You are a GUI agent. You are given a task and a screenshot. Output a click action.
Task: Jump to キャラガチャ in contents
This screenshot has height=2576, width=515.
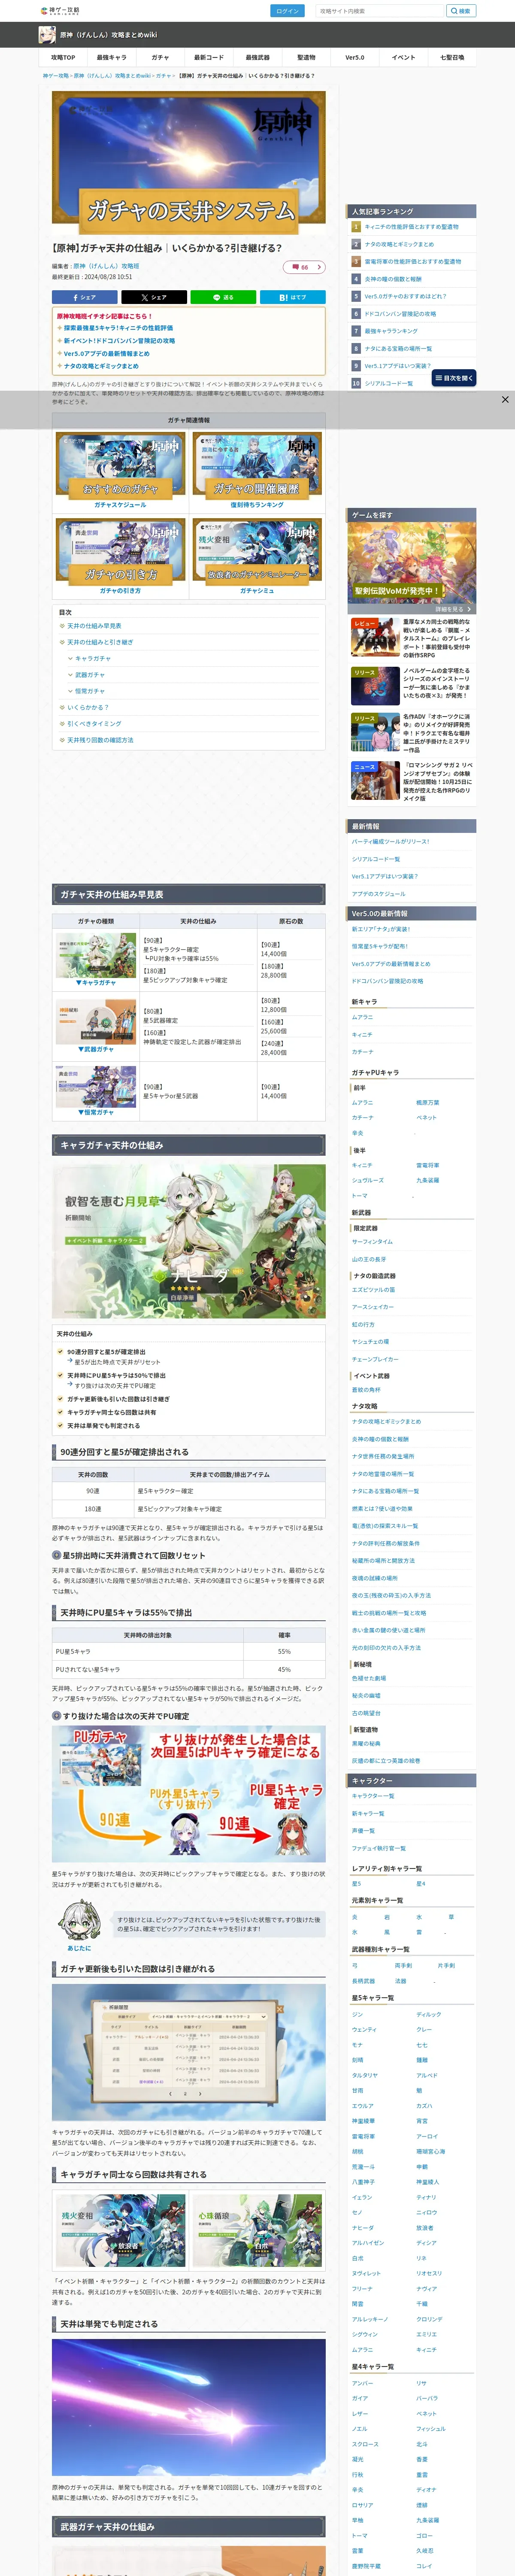click(93, 658)
